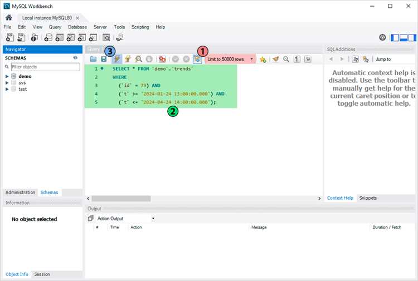Toggle the left sidebar panel

395,37
